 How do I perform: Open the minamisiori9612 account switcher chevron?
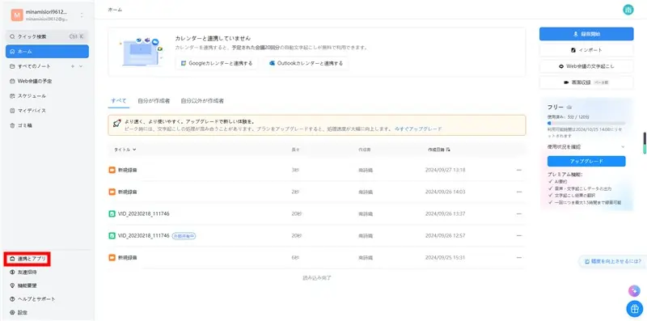point(82,15)
